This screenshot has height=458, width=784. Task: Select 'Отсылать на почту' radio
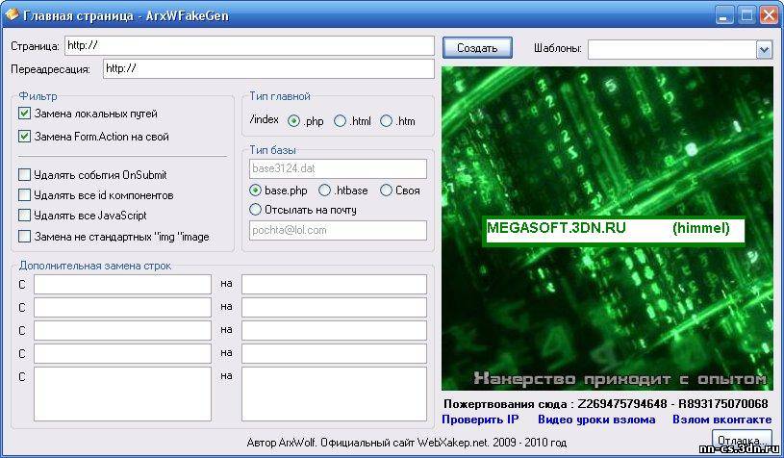tap(255, 210)
